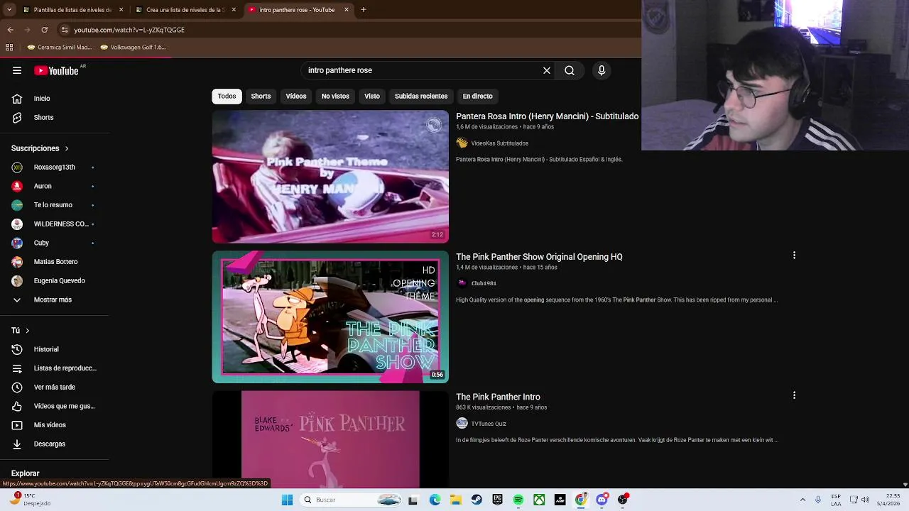Open Ver más tarde in the sidebar

(x=54, y=387)
